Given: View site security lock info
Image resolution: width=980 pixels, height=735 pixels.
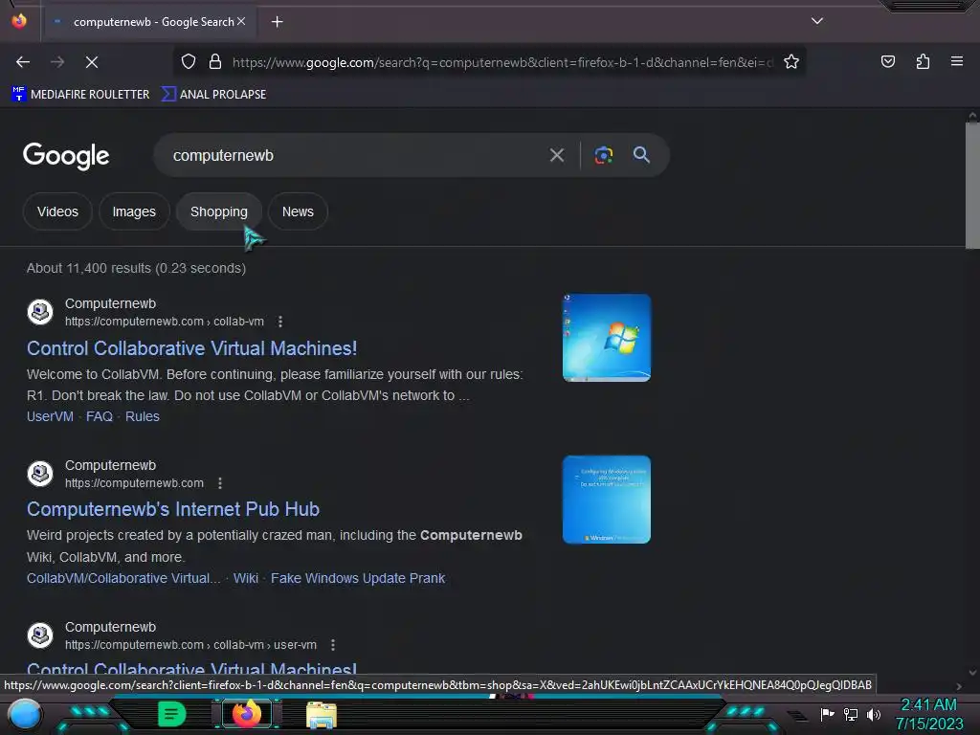Looking at the screenshot, I should tap(215, 62).
